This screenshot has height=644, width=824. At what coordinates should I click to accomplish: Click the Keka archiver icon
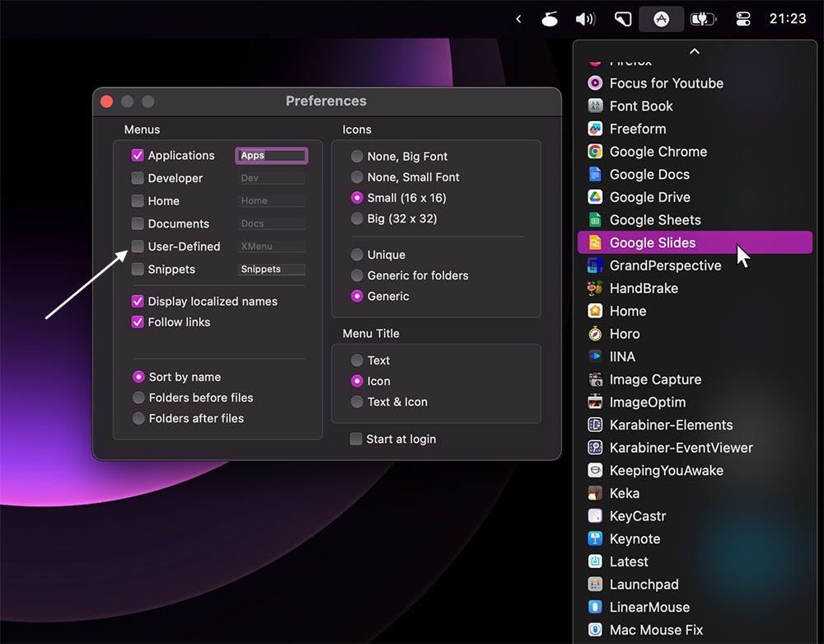pos(595,493)
